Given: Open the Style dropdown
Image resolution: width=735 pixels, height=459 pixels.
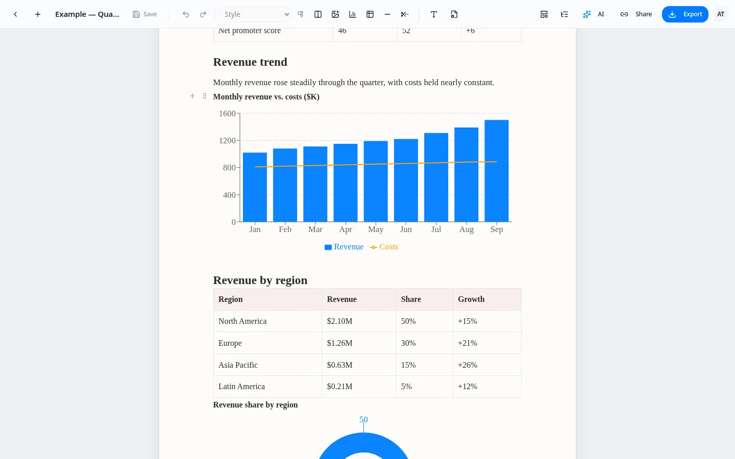Looking at the screenshot, I should (255, 14).
